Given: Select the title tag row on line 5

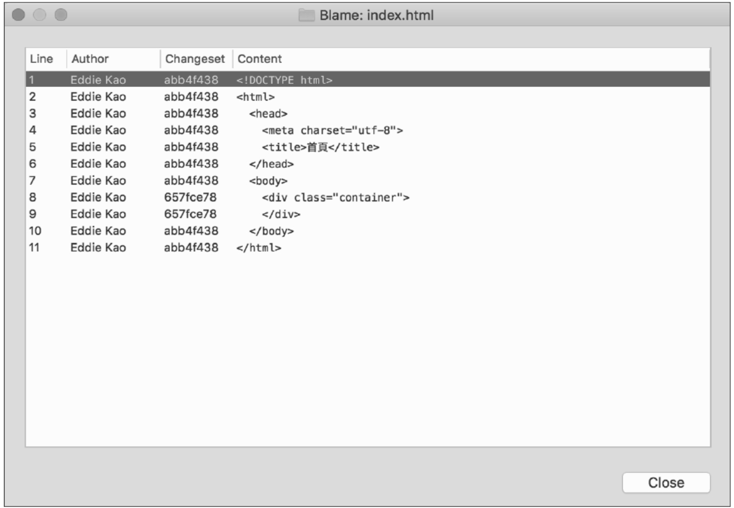Looking at the screenshot, I should pyautogui.click(x=320, y=147).
